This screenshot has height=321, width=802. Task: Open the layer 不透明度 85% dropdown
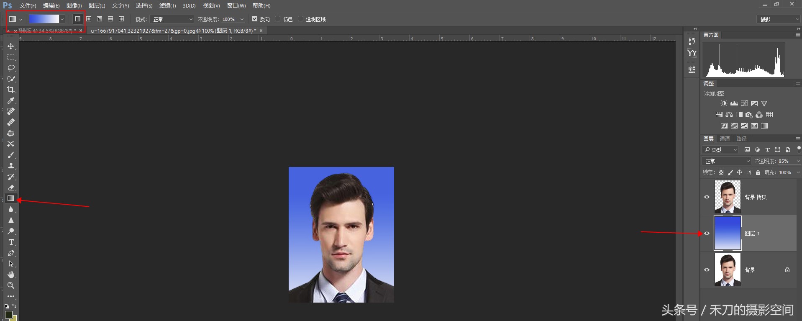[x=798, y=161]
